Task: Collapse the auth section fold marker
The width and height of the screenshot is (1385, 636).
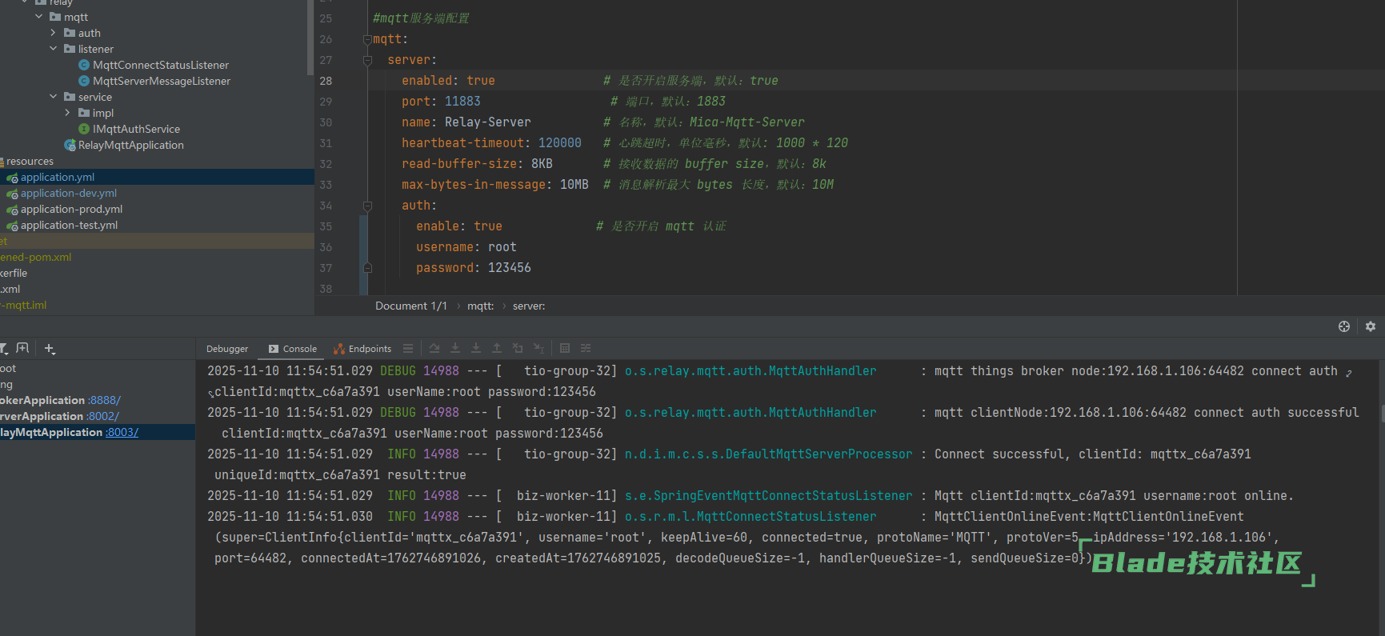Action: point(367,206)
